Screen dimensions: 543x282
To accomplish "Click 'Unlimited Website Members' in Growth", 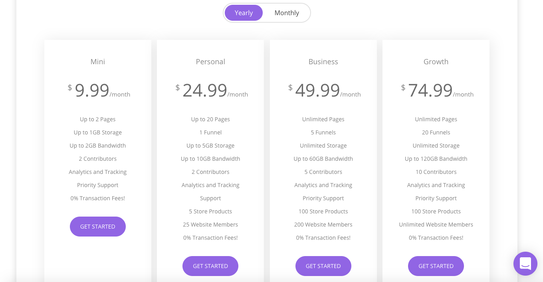I will pos(436,225).
